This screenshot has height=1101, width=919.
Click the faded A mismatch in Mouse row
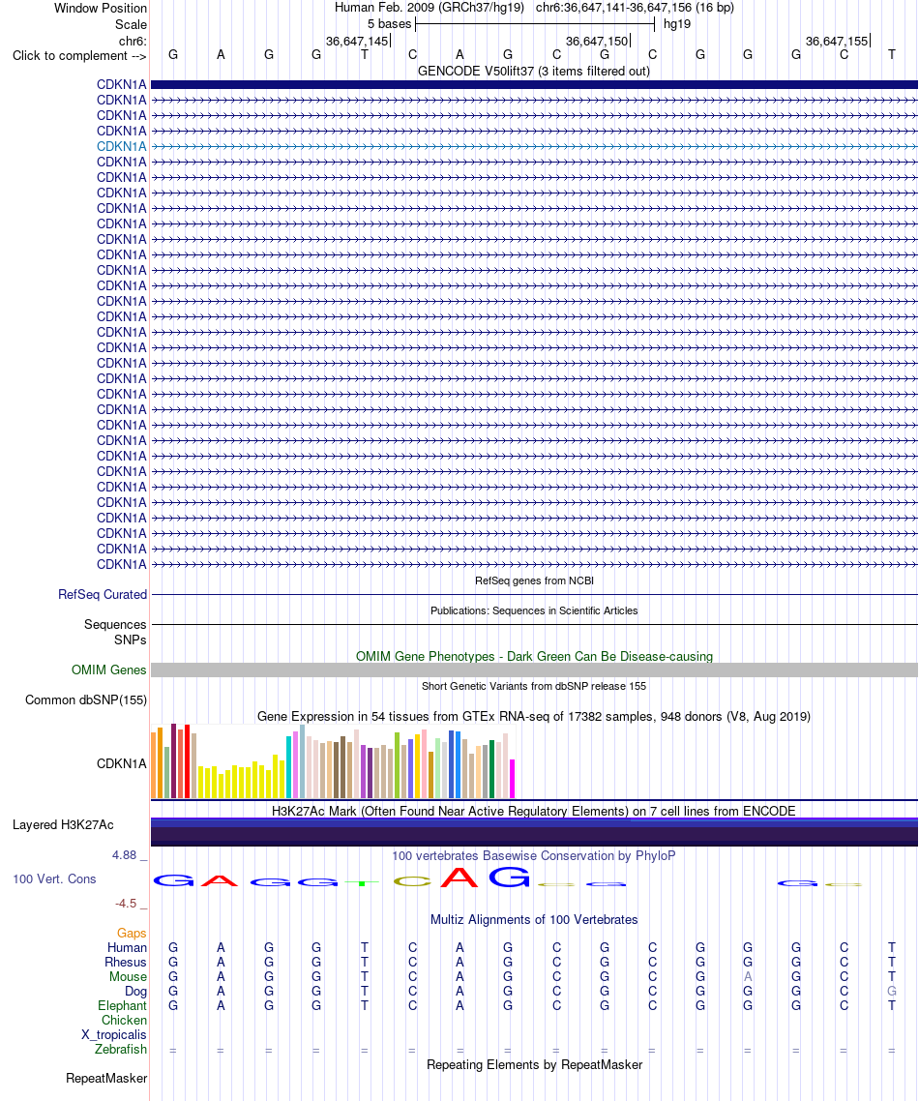(748, 977)
